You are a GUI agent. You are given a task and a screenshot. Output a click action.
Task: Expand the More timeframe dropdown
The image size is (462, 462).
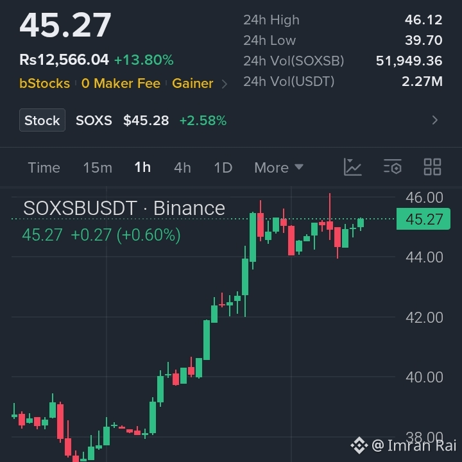pyautogui.click(x=278, y=167)
